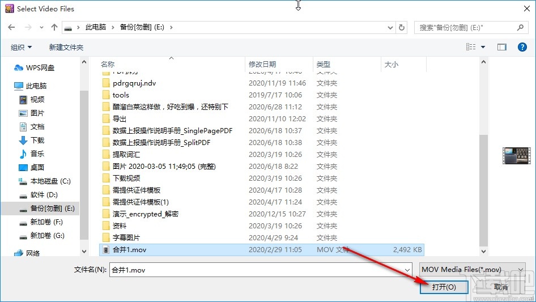
Task: Open the 组织 menu
Action: tap(21, 47)
